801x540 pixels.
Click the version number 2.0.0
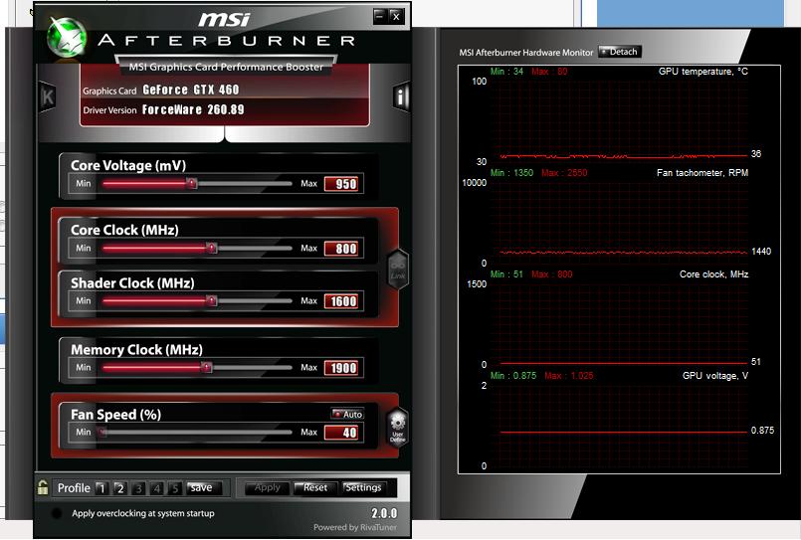click(384, 513)
